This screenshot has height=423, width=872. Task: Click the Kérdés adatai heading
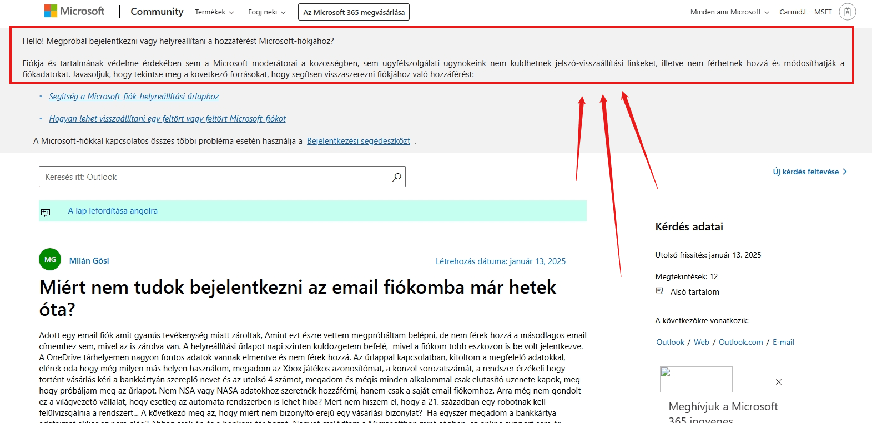(689, 226)
